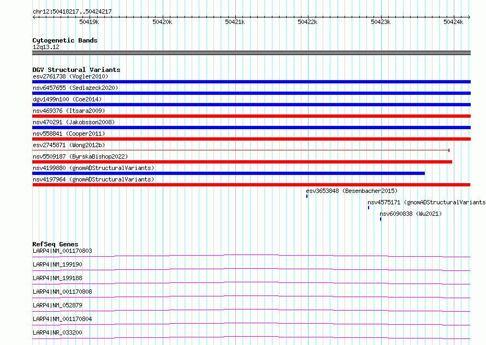Screen dimensions: 486x345
Task: Open nsv470291 (Jakobsson2008) variant label
Action: 74,122
